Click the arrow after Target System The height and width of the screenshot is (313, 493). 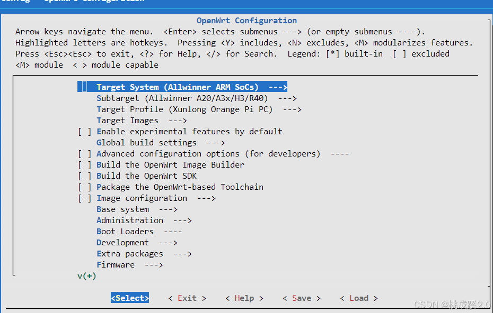coord(278,87)
